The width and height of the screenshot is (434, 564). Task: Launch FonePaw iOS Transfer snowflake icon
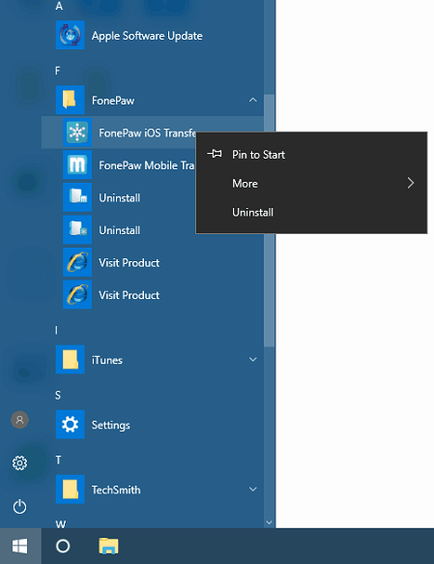[77, 133]
